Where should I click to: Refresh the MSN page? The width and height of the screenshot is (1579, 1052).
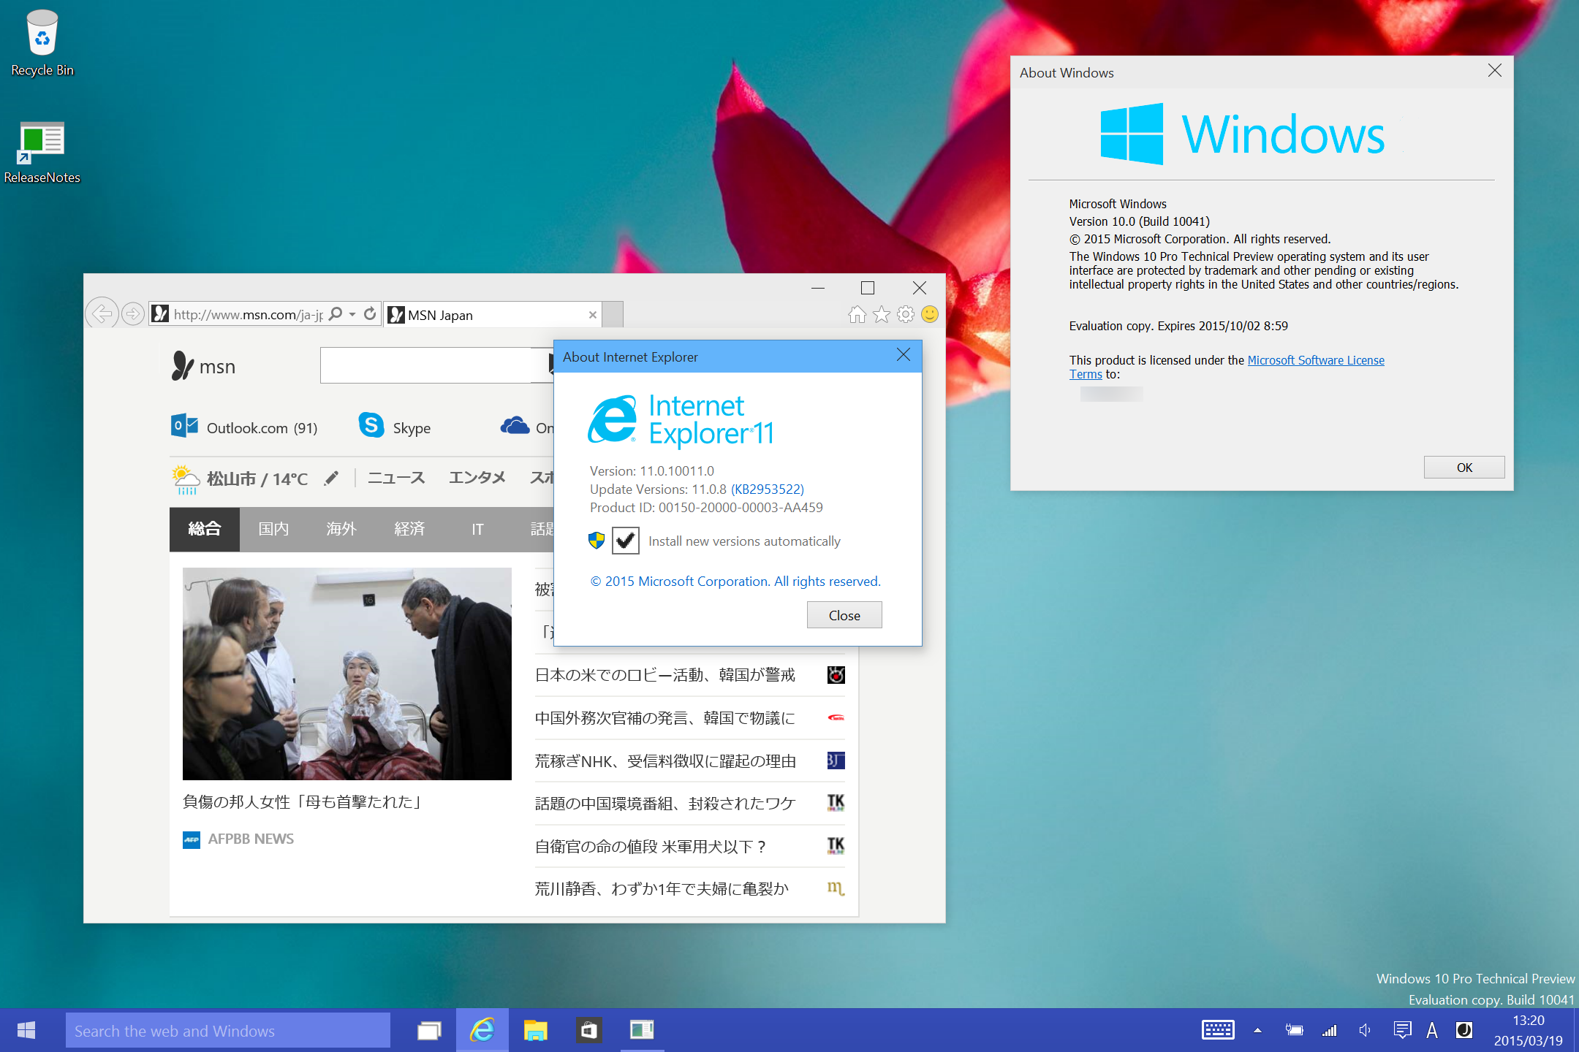click(370, 313)
